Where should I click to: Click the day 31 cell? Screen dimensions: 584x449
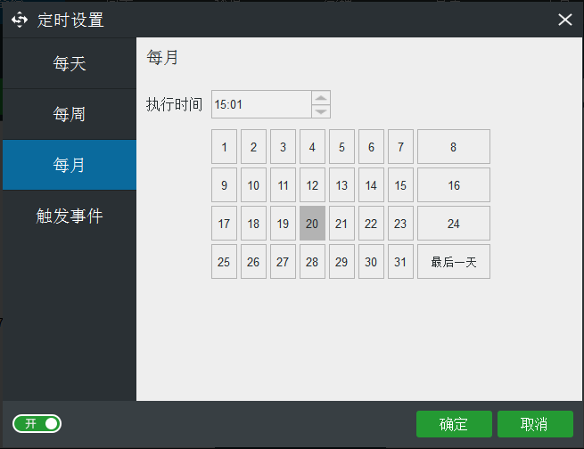[x=400, y=262]
